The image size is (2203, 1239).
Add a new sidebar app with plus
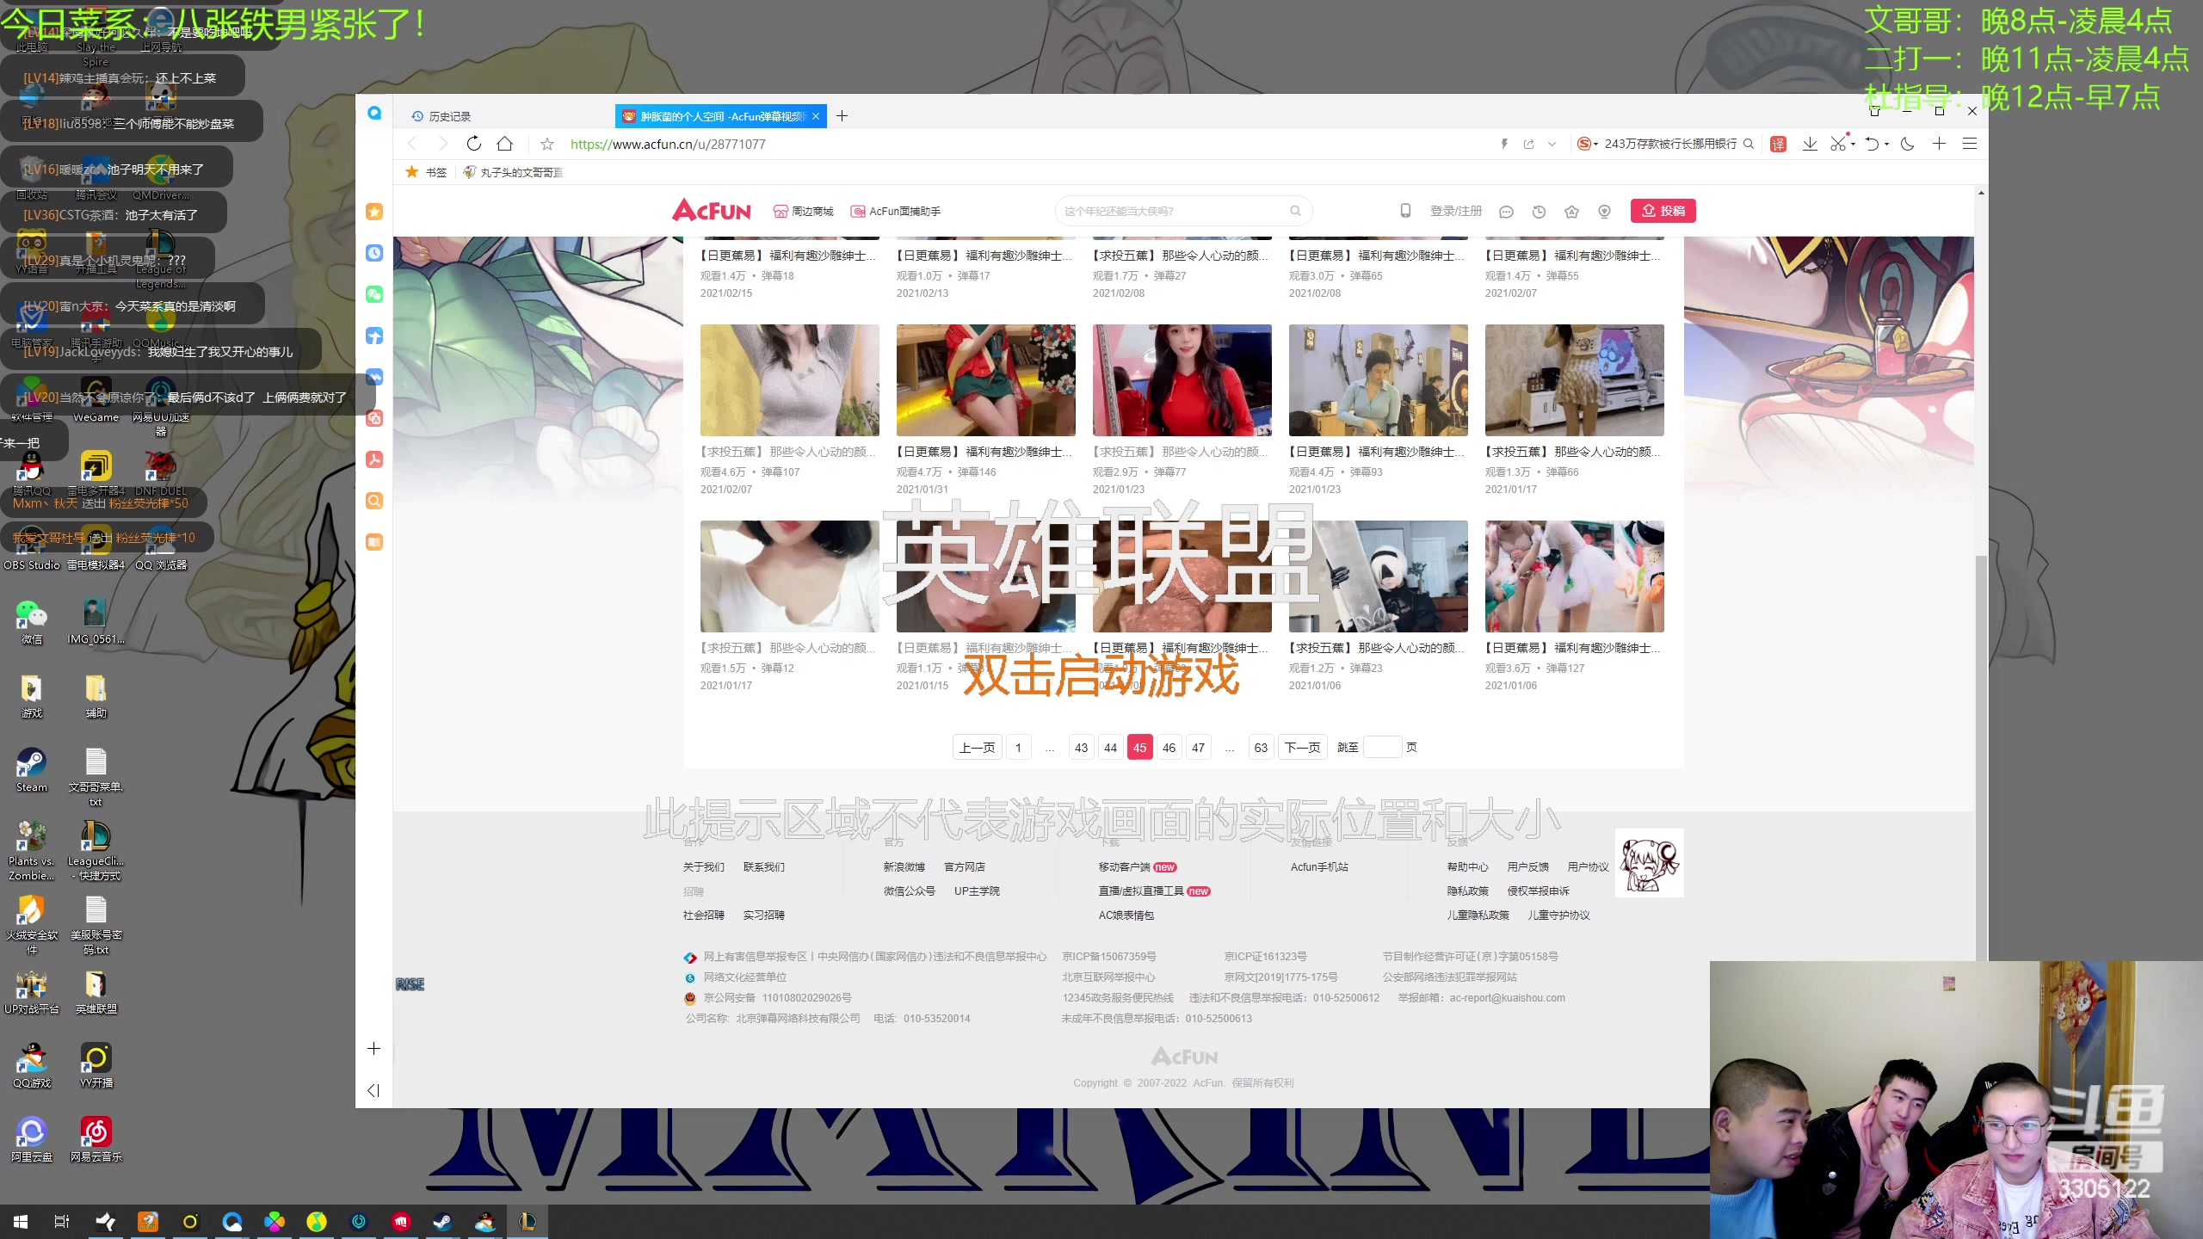[374, 1048]
